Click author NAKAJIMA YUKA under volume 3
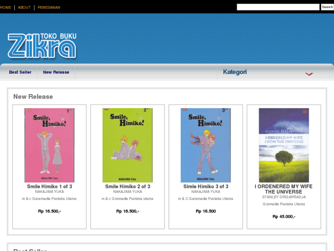Screen dimensions: 334x251 tap(206, 192)
